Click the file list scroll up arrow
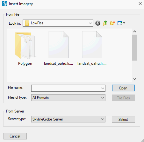This screenshot has height=142, width=144. point(134,31)
